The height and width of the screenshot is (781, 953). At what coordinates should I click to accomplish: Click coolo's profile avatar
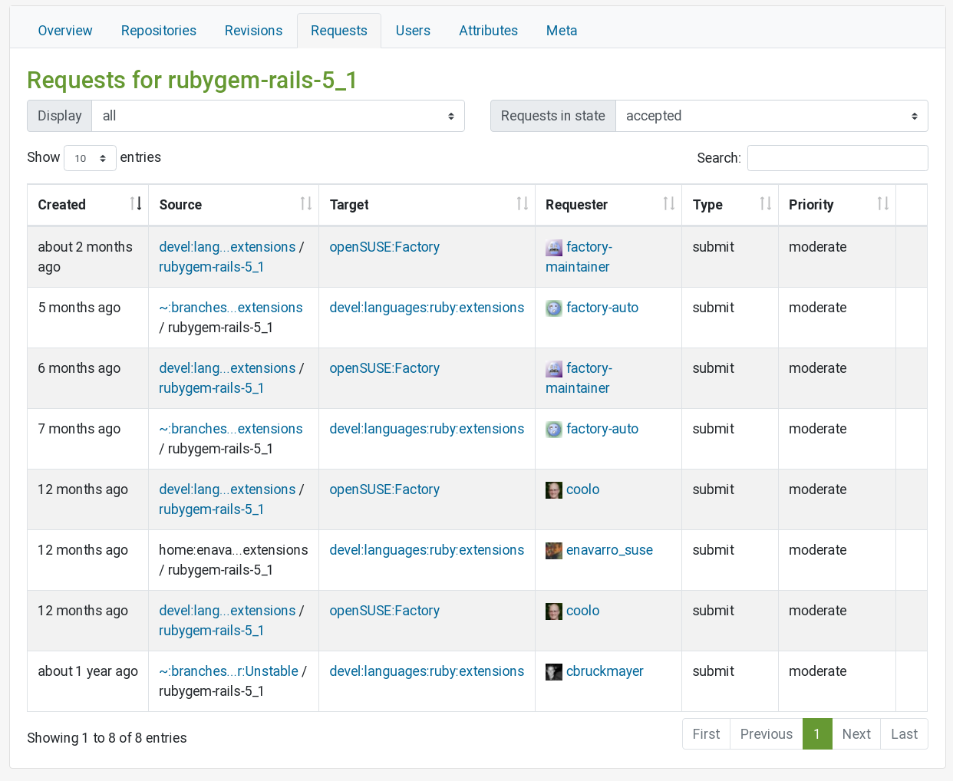pyautogui.click(x=553, y=489)
